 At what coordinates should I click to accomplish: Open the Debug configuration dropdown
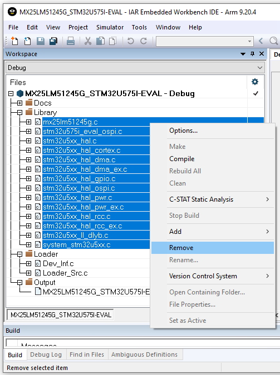135,68
